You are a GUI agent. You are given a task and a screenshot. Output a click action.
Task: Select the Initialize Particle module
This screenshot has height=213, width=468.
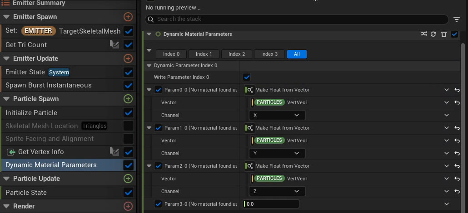coord(31,112)
